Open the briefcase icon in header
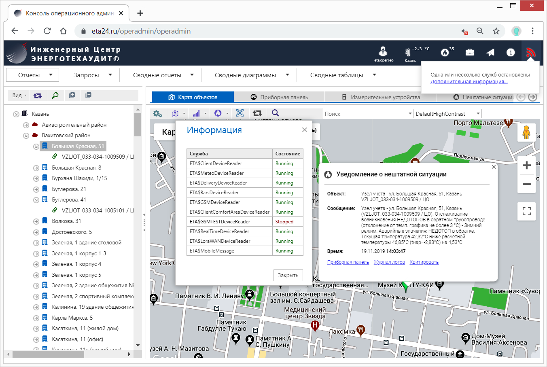 [x=470, y=53]
